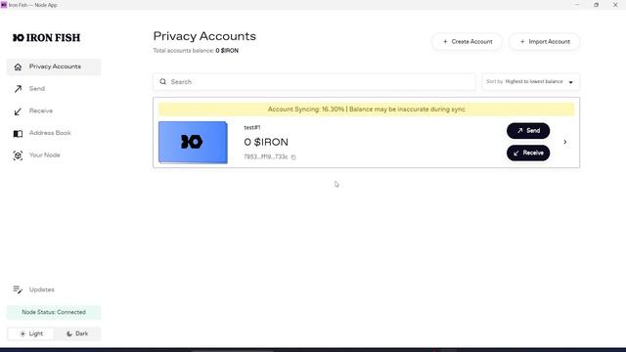
Task: Open the Sort by balance dropdown
Action: [530, 82]
